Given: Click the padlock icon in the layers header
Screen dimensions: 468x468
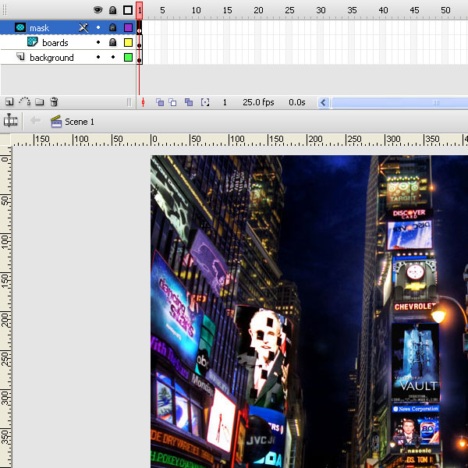Looking at the screenshot, I should tap(112, 10).
